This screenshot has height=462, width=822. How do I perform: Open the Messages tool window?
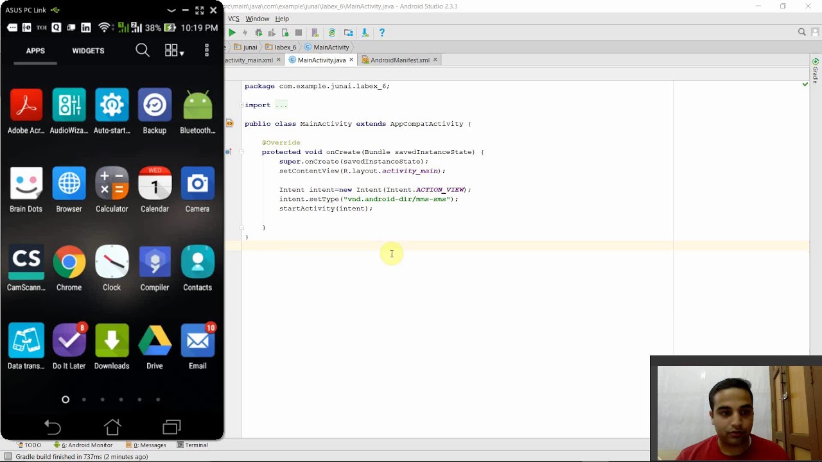(x=146, y=445)
